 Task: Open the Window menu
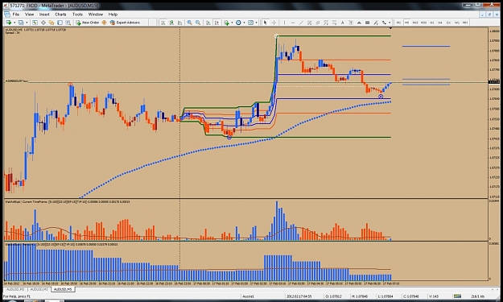(x=96, y=14)
